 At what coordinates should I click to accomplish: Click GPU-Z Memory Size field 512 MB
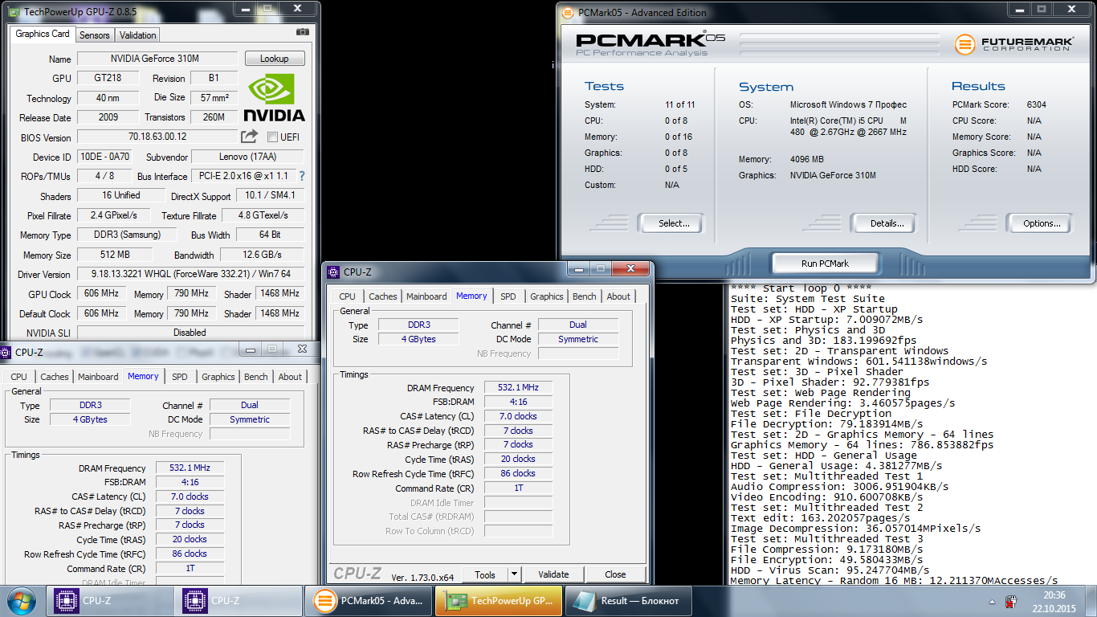116,255
